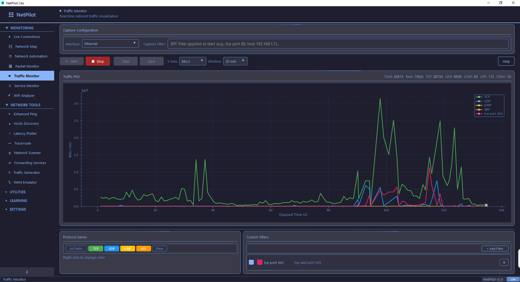Viewport: 520px width, 282px height.
Task: Toggle the tcp port 443 filter checkbox
Action: point(251,262)
